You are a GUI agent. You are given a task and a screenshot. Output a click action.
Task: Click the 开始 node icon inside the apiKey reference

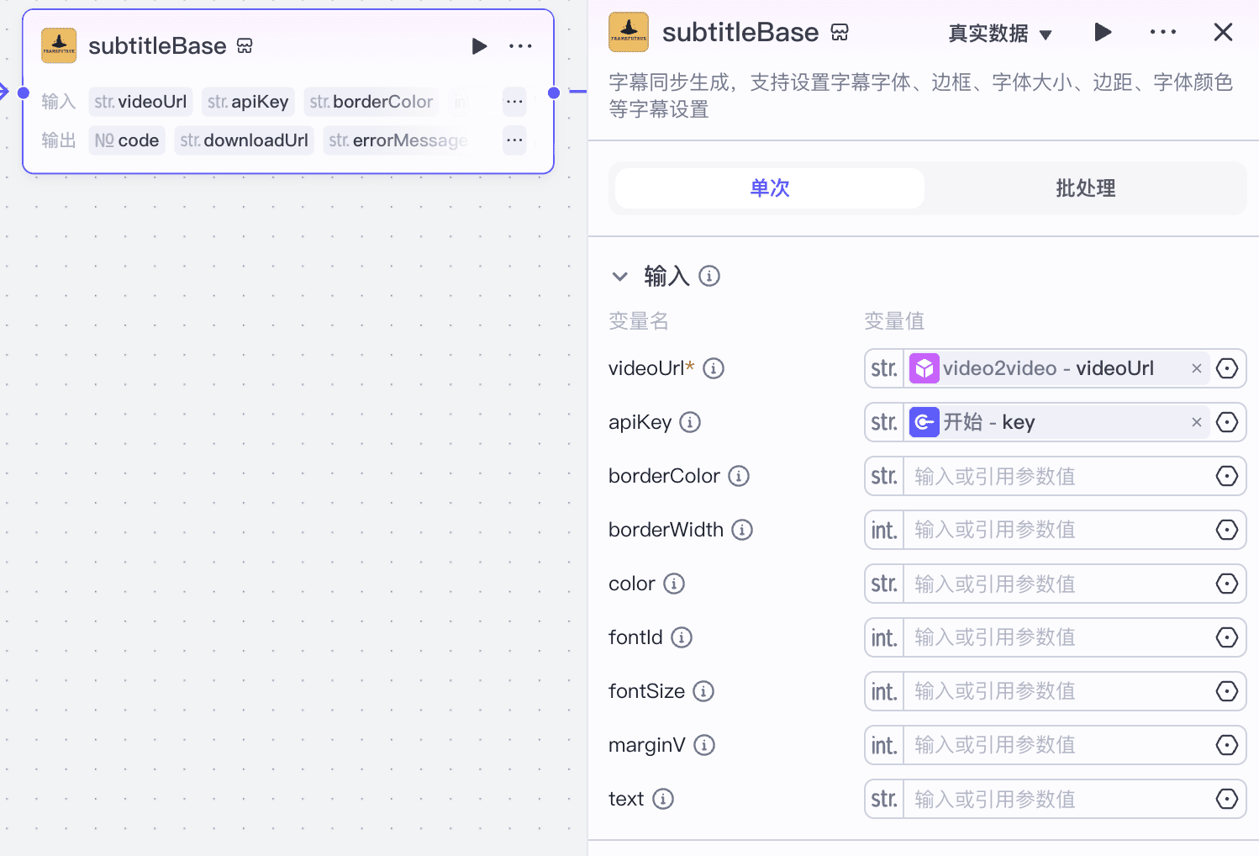[x=924, y=422]
